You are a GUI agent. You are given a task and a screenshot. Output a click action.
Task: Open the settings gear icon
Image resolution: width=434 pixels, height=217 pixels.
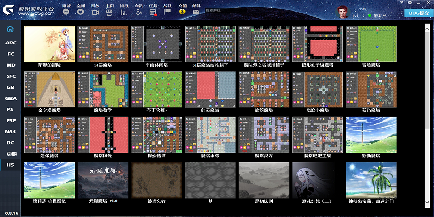point(410,3)
